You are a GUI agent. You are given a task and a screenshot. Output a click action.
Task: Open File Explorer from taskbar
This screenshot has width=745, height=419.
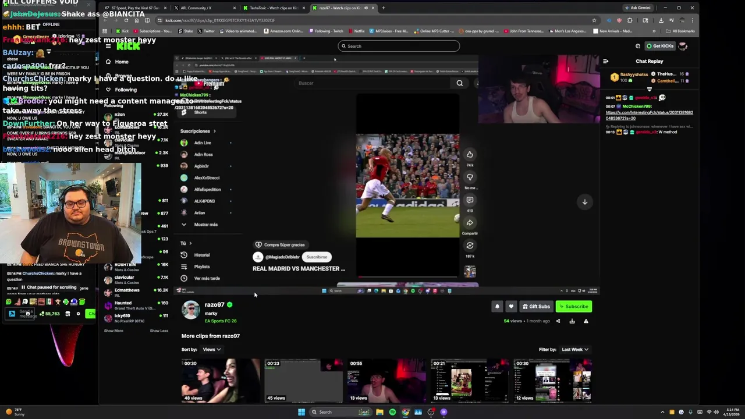pos(379,412)
